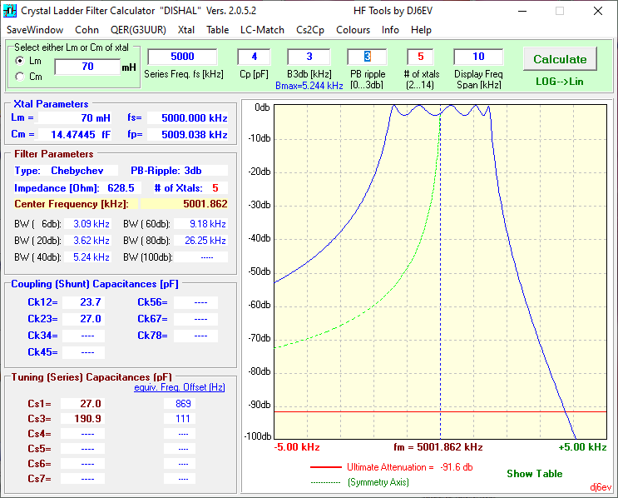The height and width of the screenshot is (498, 618).
Task: Click the Show Table link
Action: point(535,474)
